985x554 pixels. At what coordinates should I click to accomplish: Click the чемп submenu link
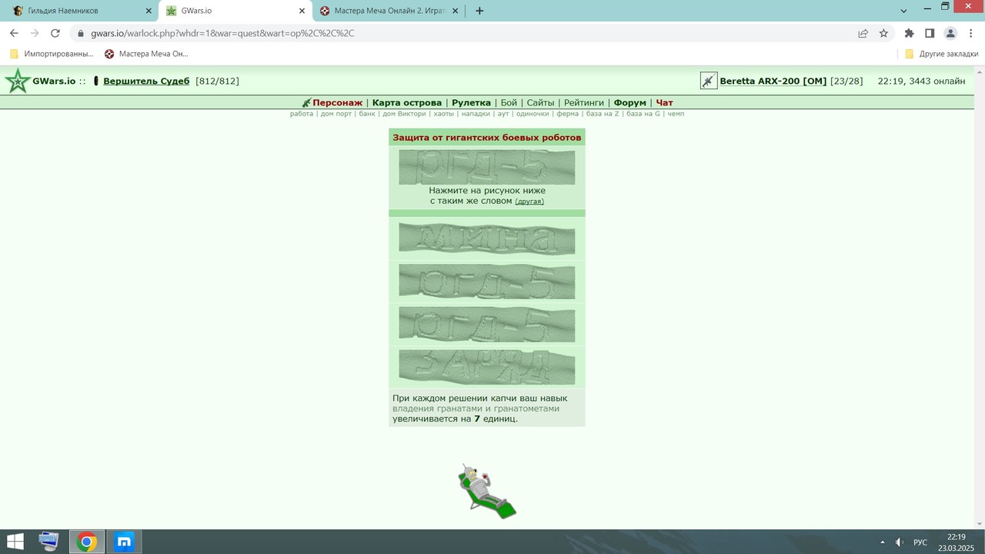[x=676, y=114]
